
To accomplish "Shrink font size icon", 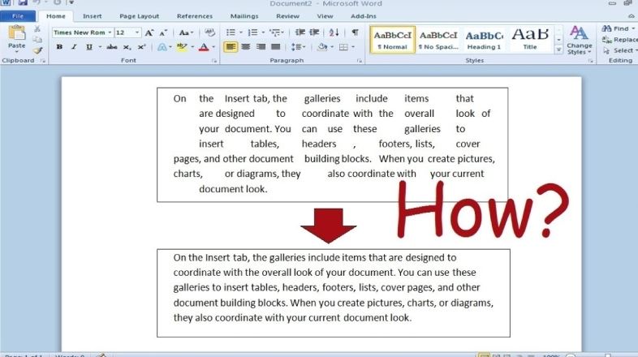I will [x=163, y=32].
